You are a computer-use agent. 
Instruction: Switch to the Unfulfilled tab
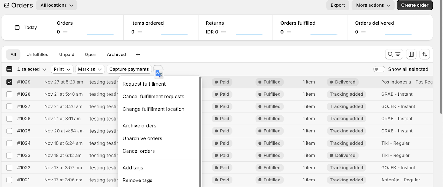[37, 55]
